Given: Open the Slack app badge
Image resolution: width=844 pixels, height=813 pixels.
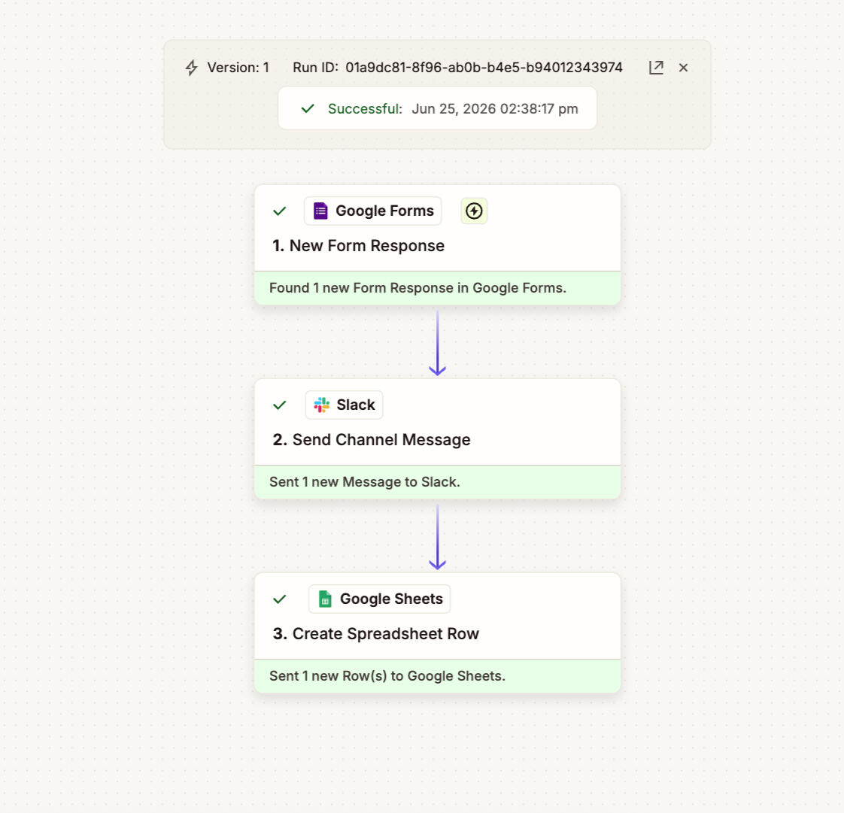Looking at the screenshot, I should pos(344,405).
